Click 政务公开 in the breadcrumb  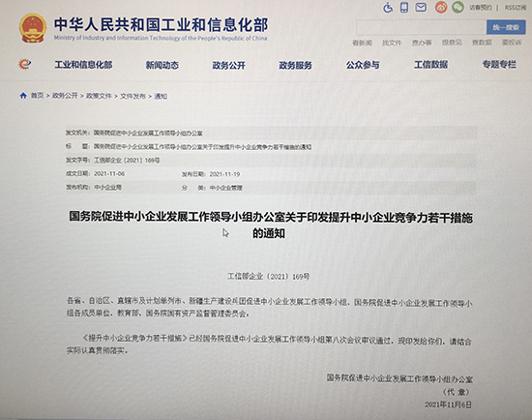click(x=65, y=96)
